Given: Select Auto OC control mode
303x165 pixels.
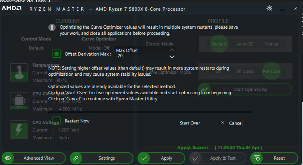Looking at the screenshot, I should (246, 44).
